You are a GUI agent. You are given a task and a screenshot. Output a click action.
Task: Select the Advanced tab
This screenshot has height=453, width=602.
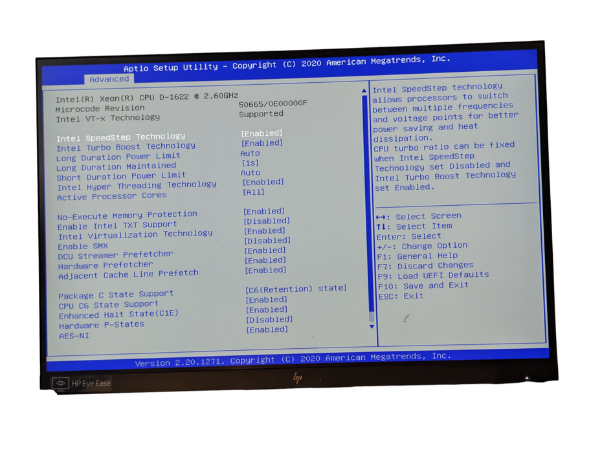tap(109, 79)
